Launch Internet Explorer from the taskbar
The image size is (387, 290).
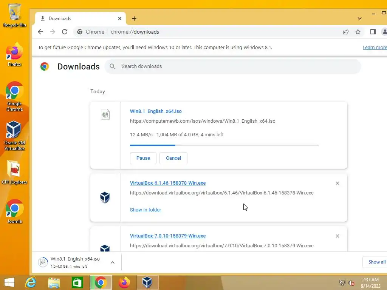[x=31, y=282]
